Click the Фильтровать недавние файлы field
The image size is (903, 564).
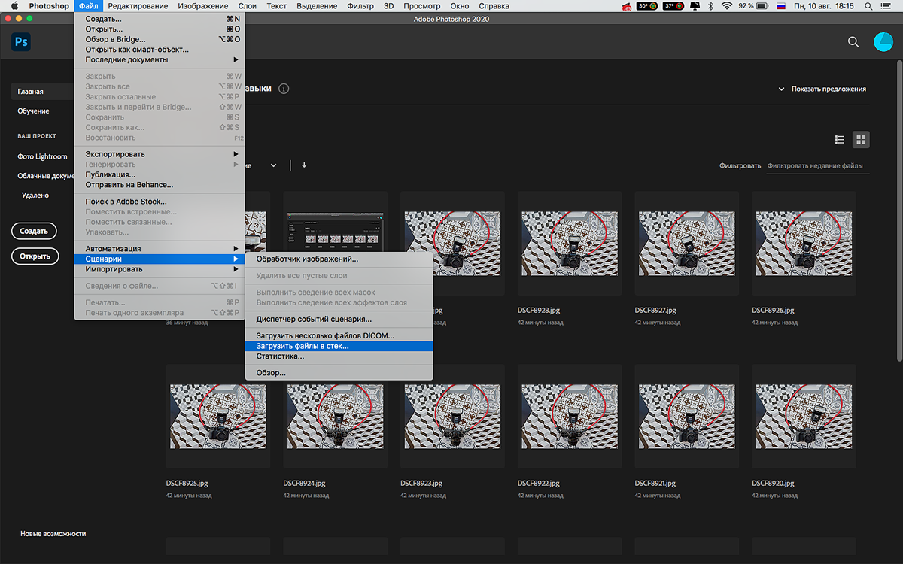point(818,166)
